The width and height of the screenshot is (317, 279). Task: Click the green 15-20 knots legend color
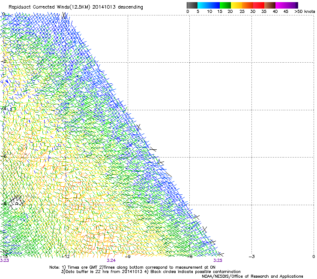pyautogui.click(x=225, y=5)
